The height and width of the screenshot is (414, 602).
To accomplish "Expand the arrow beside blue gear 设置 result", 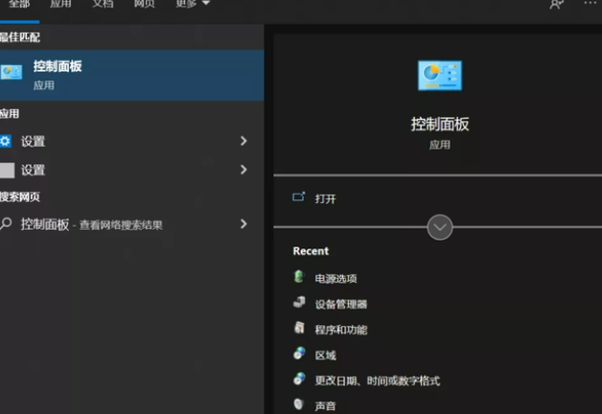I will coord(243,141).
